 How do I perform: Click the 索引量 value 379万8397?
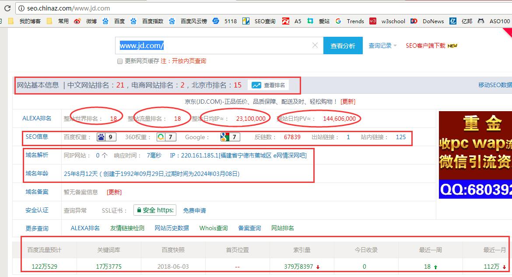pos(298,266)
